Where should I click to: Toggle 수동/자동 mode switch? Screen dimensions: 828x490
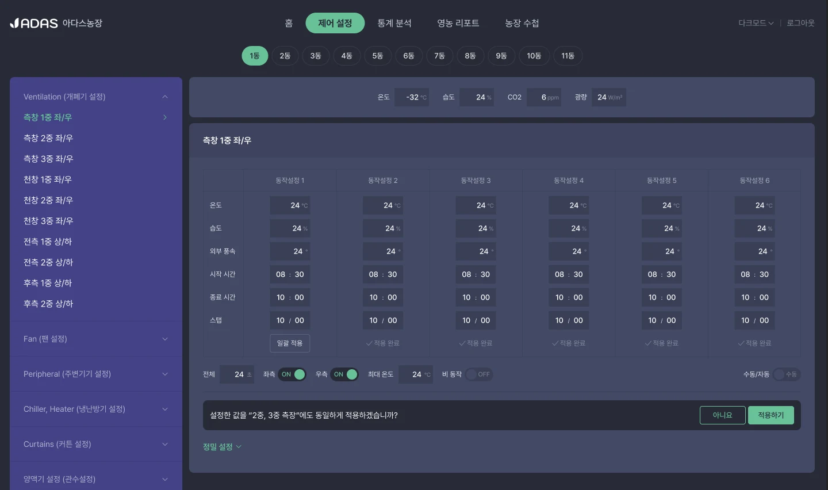coord(786,374)
